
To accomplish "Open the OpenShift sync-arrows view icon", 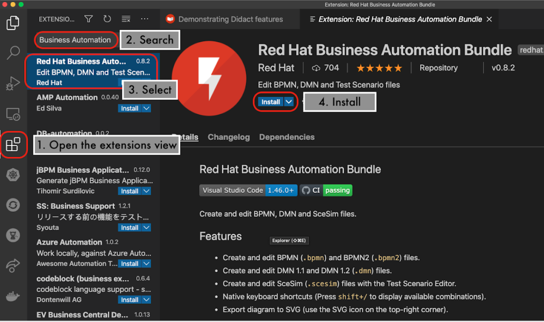I will tap(13, 205).
